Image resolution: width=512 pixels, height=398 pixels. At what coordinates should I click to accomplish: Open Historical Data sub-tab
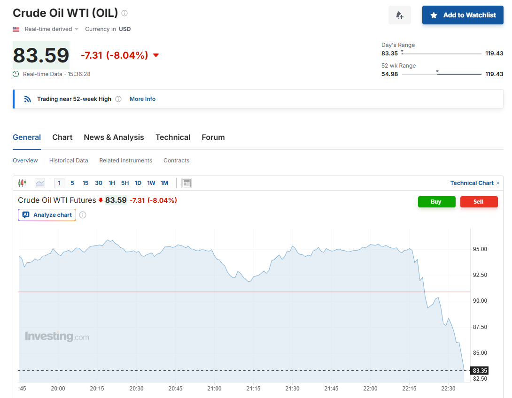(69, 161)
